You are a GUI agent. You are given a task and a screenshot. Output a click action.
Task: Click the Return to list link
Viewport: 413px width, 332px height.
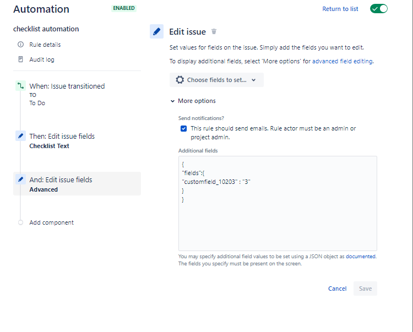click(x=340, y=9)
